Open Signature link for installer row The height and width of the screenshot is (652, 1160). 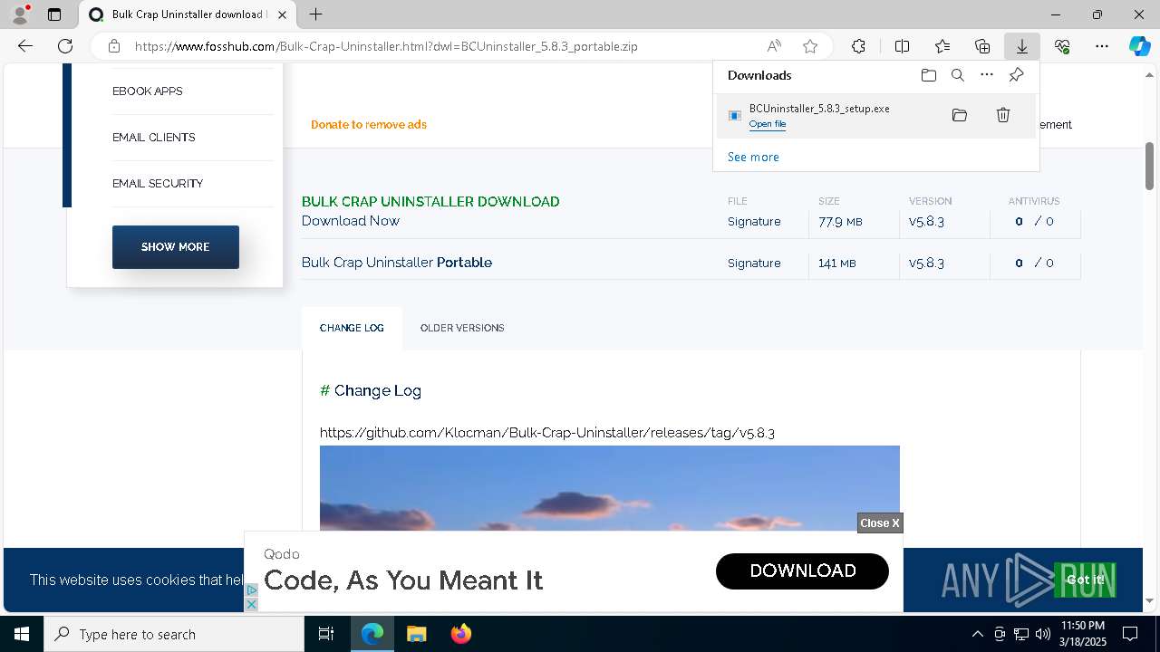coord(754,222)
